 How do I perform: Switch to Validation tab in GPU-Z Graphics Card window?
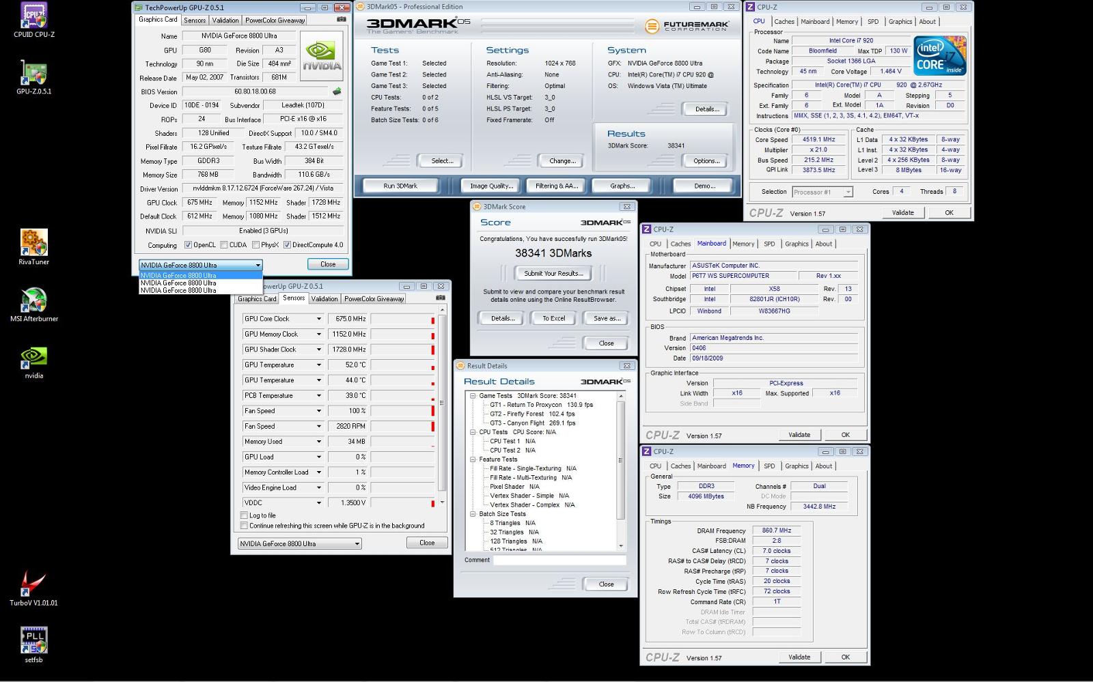pos(225,20)
